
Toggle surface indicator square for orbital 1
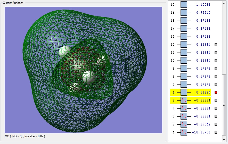pos(216,132)
